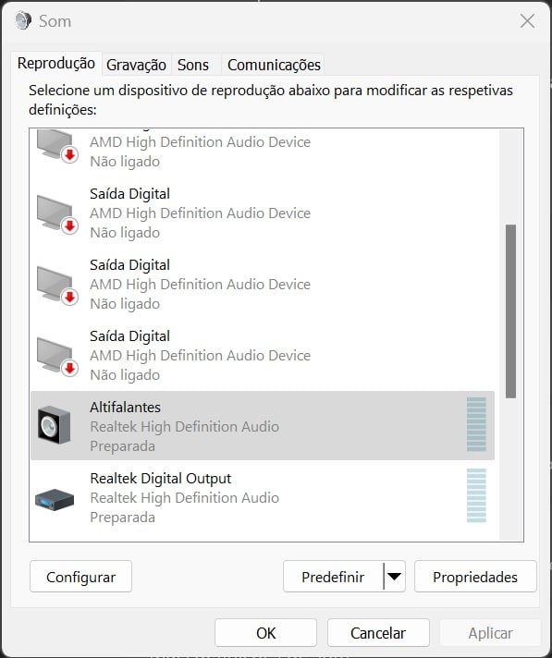Click the volume level meter beside Altifalantes
This screenshot has width=552, height=658.
coord(476,424)
